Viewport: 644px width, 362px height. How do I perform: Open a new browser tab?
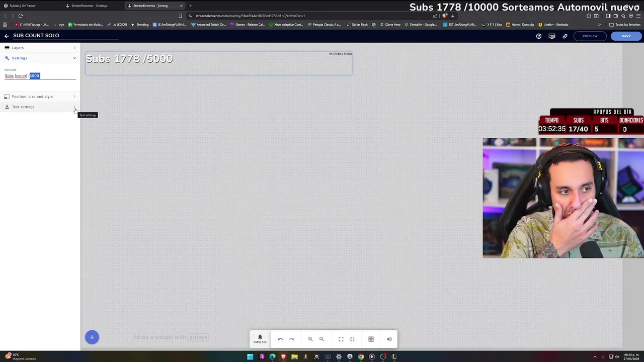[190, 6]
